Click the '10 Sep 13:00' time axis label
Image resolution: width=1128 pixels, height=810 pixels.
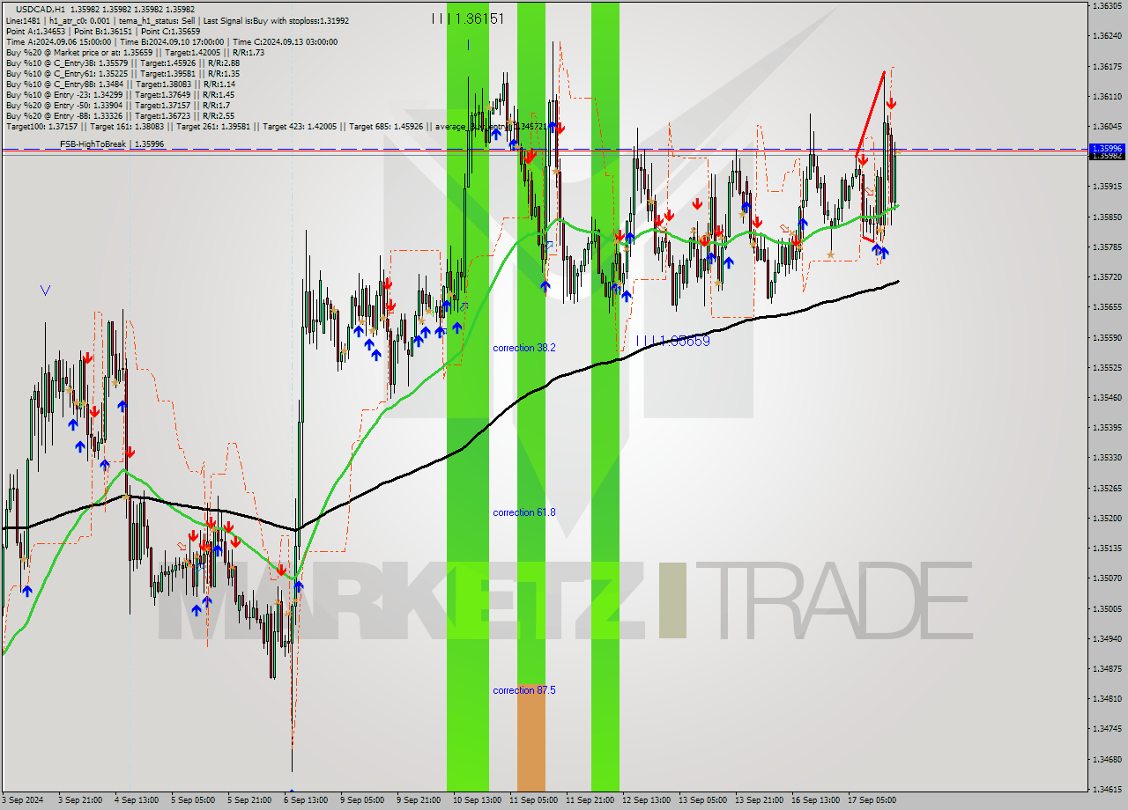coord(477,800)
